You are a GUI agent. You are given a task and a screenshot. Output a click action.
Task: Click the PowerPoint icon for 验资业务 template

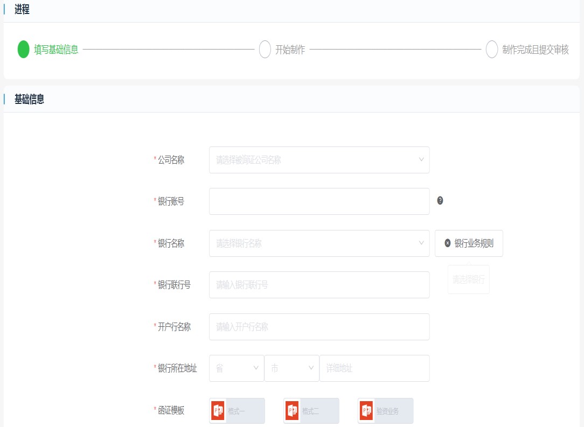[367, 411]
